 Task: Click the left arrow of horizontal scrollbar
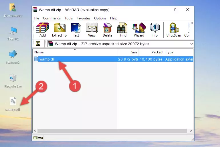pyautogui.click(x=35, y=131)
